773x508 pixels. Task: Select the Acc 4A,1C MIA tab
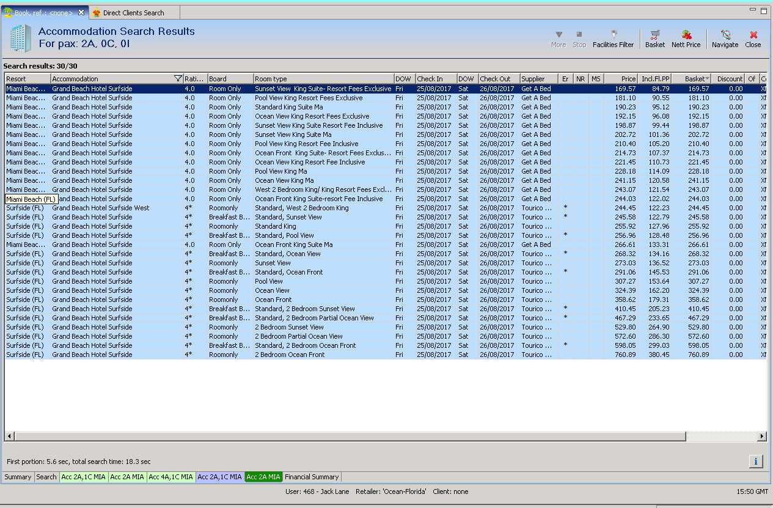[170, 477]
